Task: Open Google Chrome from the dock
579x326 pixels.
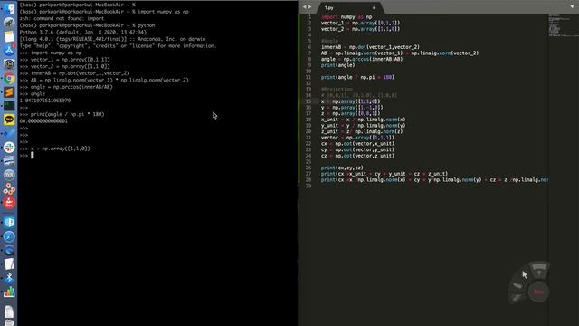Action: pos(9,79)
